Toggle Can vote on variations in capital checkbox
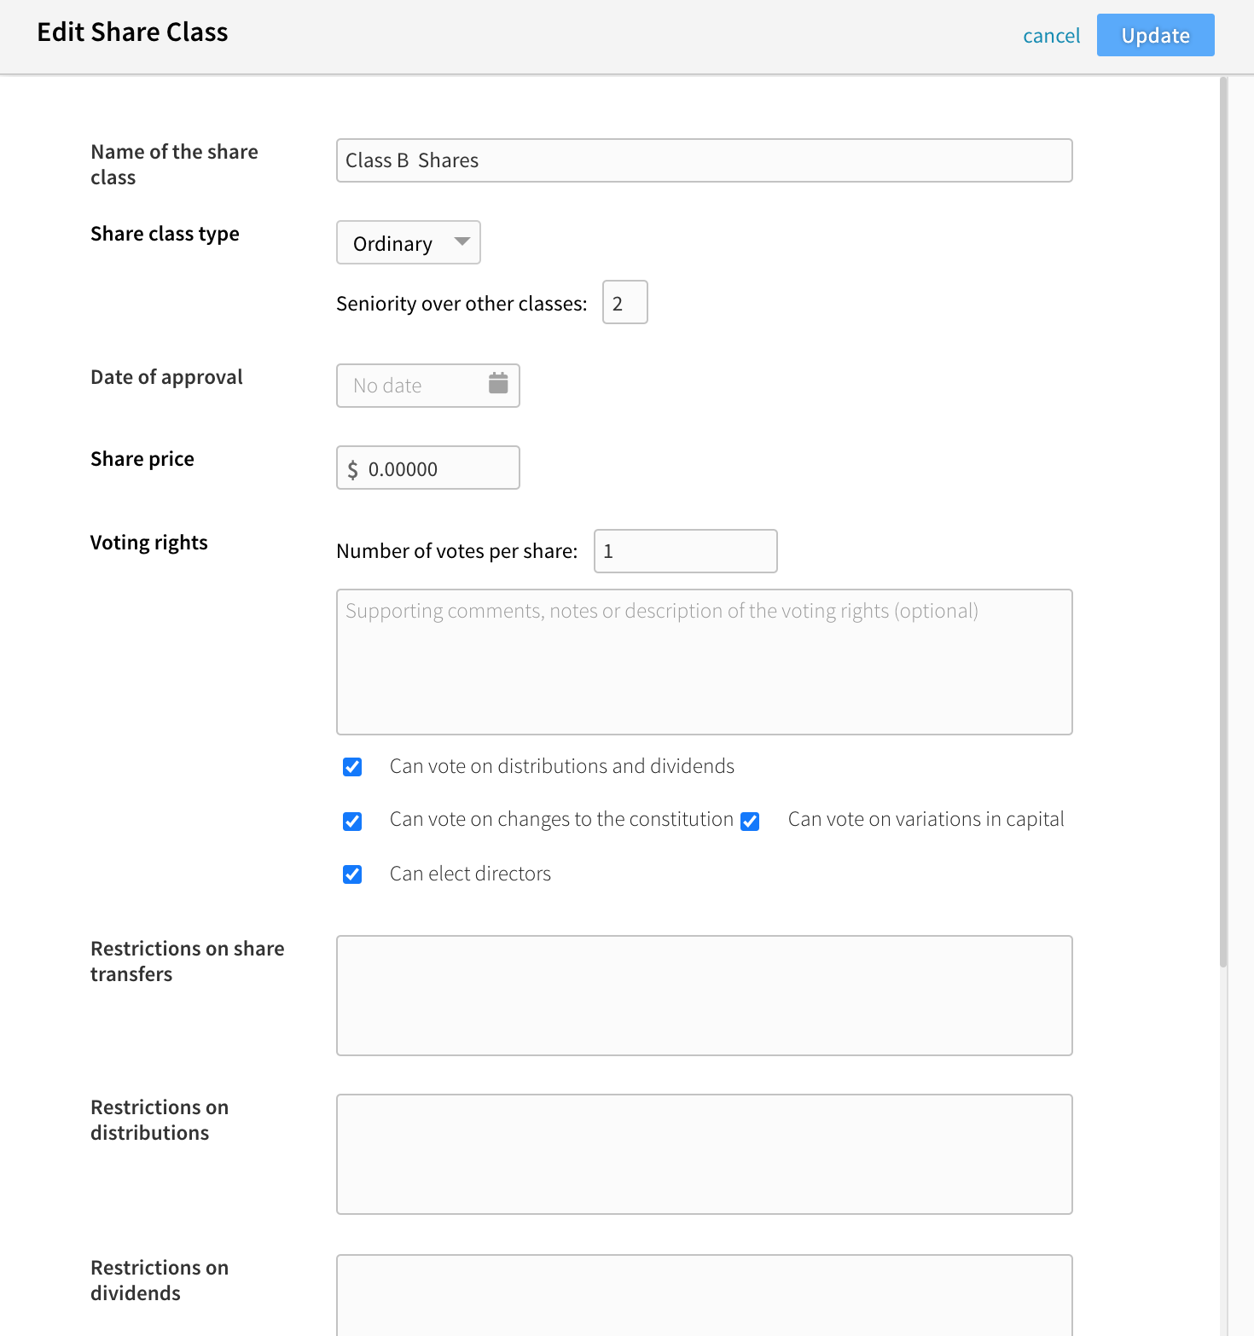Image resolution: width=1254 pixels, height=1336 pixels. tap(750, 822)
